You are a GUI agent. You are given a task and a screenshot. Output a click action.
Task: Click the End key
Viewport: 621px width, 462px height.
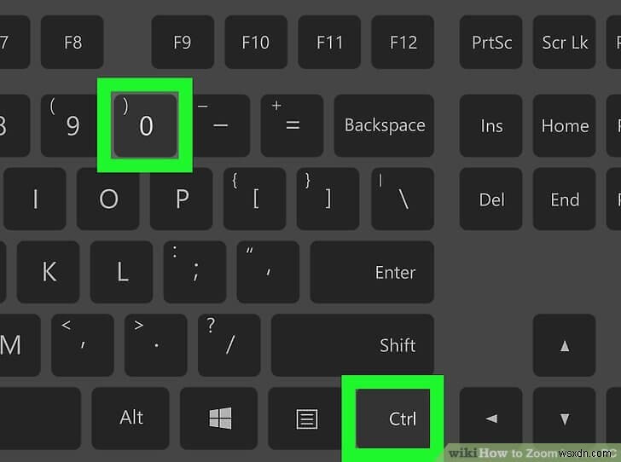pos(565,199)
